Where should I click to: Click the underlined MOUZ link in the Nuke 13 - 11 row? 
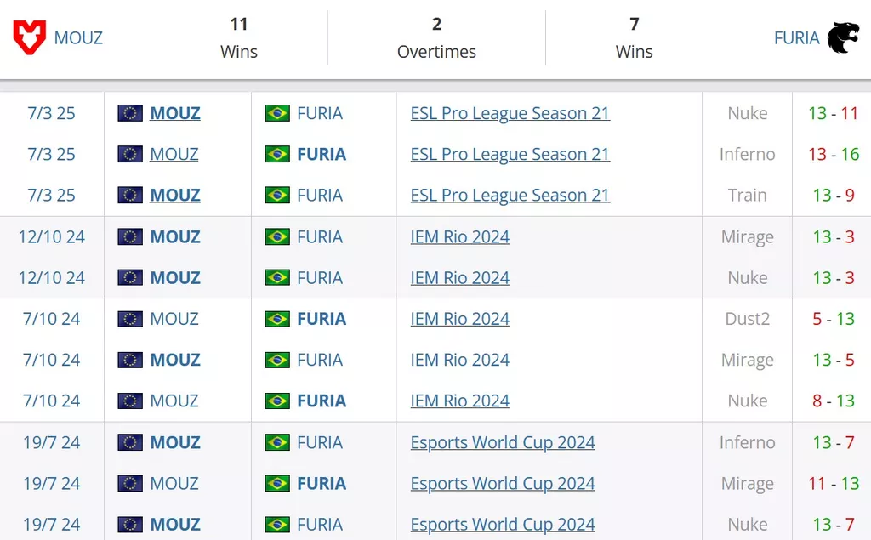[175, 113]
